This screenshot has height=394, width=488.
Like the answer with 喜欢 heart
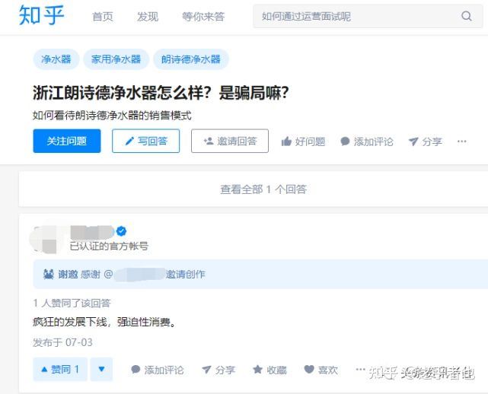309,370
